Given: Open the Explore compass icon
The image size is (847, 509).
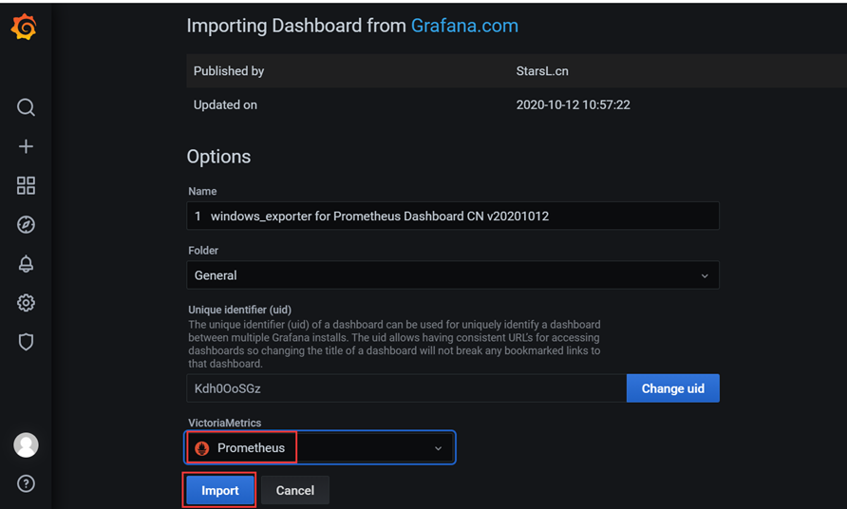Looking at the screenshot, I should tap(26, 224).
